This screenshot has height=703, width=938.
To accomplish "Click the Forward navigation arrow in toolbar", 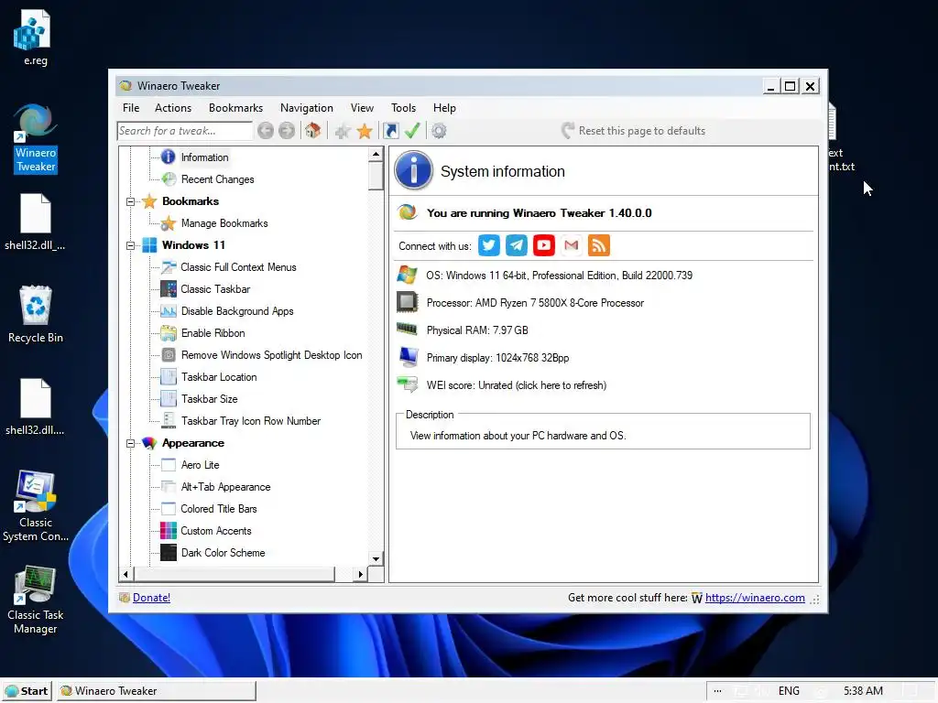I will [287, 130].
